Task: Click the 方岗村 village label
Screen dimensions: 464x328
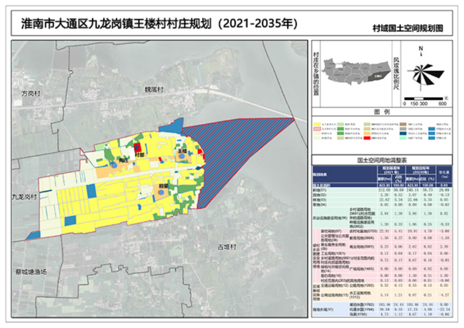Action: 31,94
